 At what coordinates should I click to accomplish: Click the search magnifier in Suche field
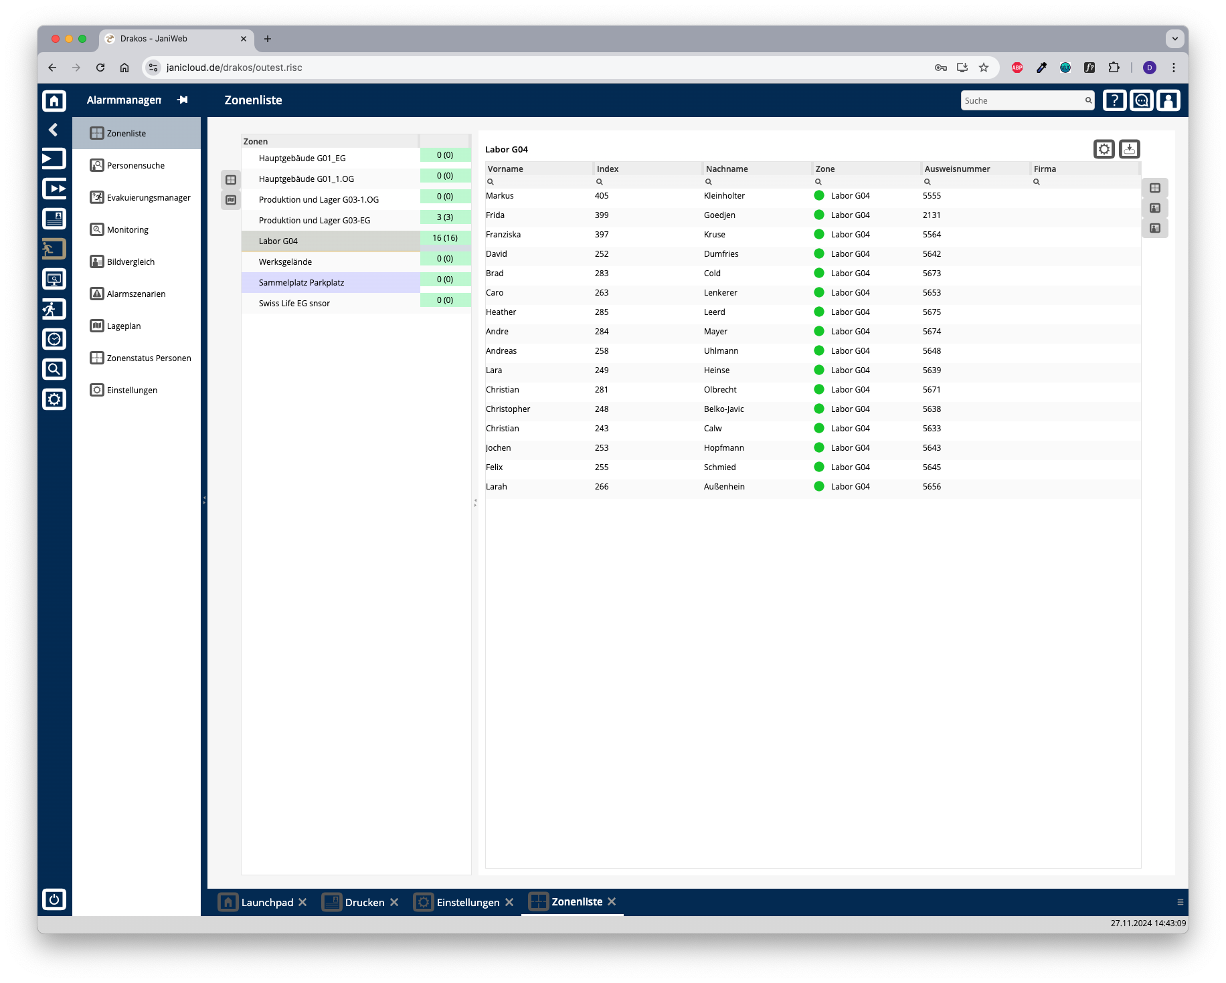(x=1088, y=100)
